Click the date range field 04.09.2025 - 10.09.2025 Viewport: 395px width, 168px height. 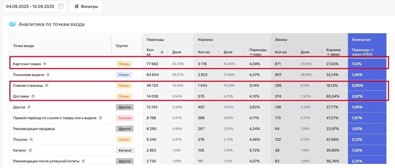pyautogui.click(x=30, y=6)
